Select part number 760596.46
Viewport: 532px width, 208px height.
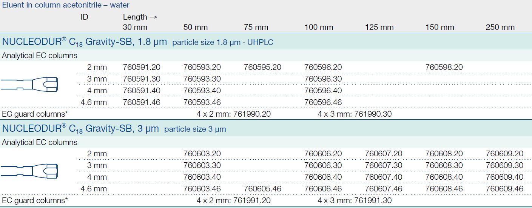pos(323,102)
